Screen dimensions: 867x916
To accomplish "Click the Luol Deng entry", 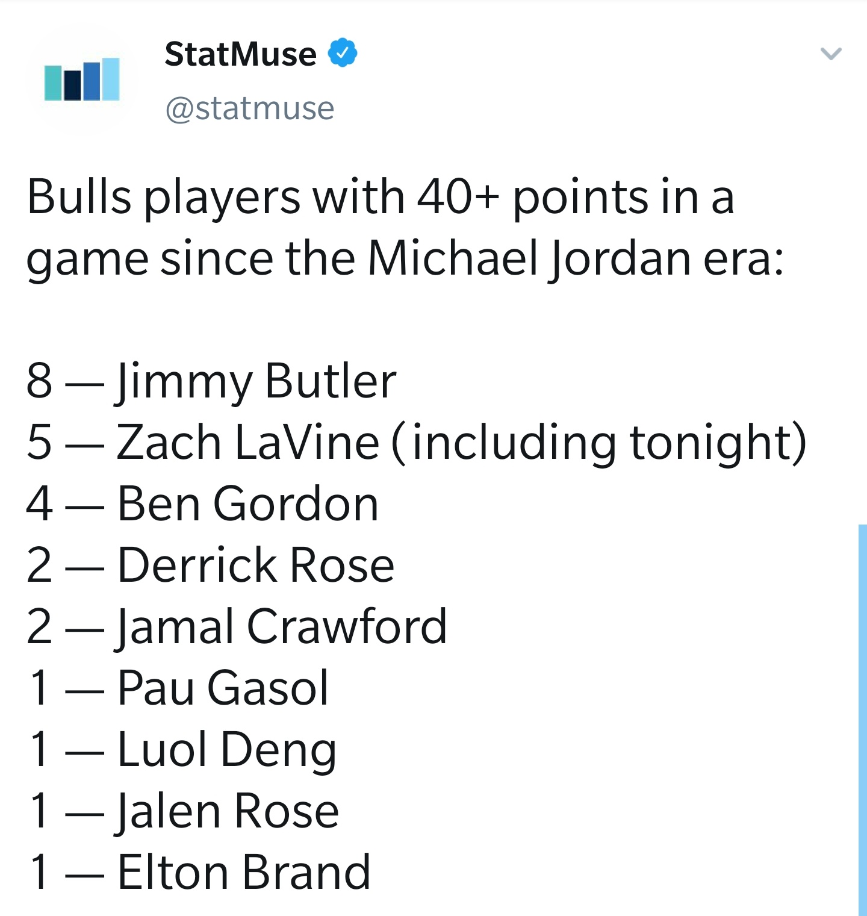I will 182,750.
